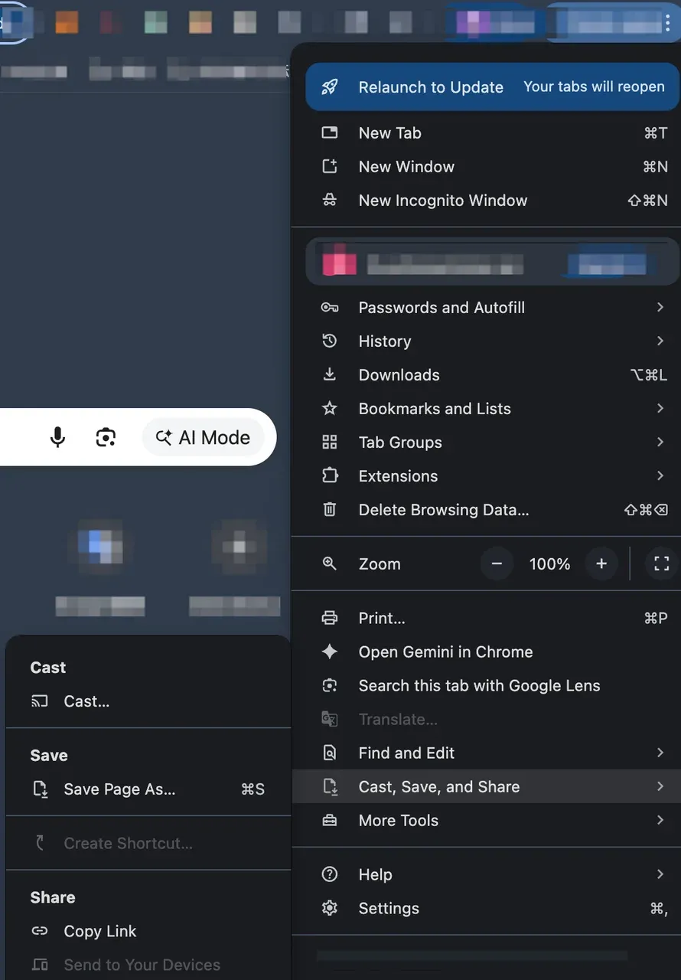Viewport: 681px width, 980px height.
Task: Click the star icon for Bookmarks and Lists
Action: pos(330,409)
